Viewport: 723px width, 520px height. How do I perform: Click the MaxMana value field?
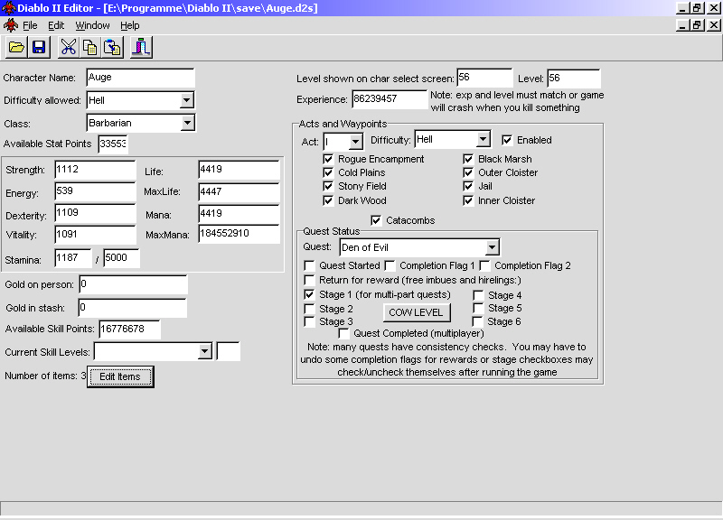[239, 234]
